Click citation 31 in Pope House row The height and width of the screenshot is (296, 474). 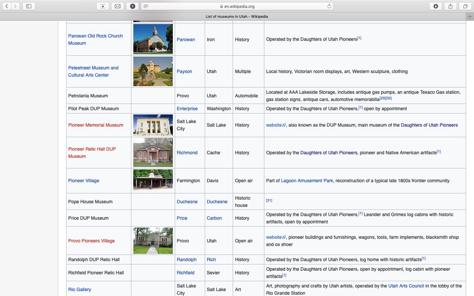point(269,200)
